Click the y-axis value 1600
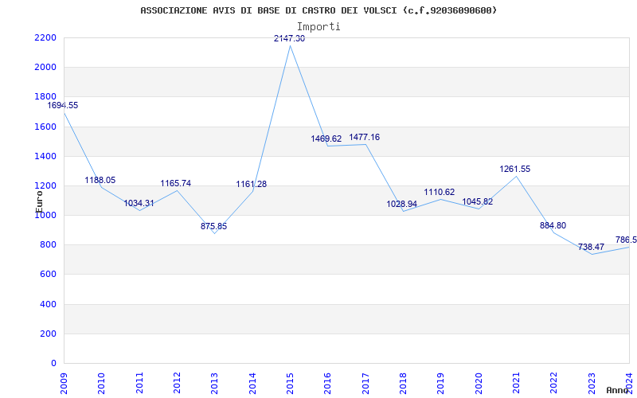 pyautogui.click(x=45, y=127)
